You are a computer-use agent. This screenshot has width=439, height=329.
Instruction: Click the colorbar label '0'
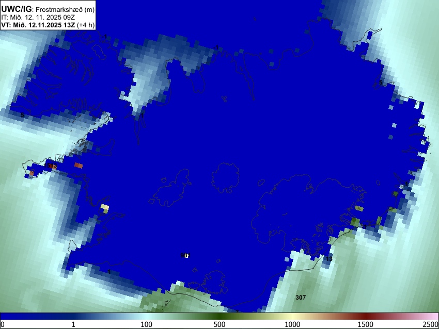click(x=3, y=324)
